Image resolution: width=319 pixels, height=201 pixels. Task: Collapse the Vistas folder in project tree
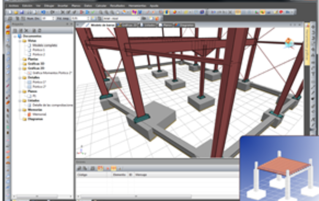20,41
